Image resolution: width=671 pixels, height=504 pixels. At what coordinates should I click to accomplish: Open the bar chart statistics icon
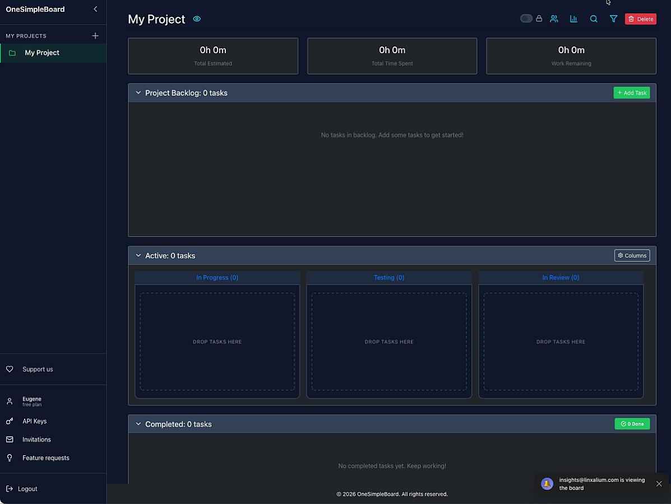click(574, 19)
